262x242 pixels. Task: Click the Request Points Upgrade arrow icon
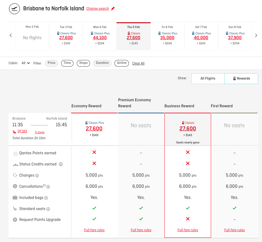(x=15, y=220)
